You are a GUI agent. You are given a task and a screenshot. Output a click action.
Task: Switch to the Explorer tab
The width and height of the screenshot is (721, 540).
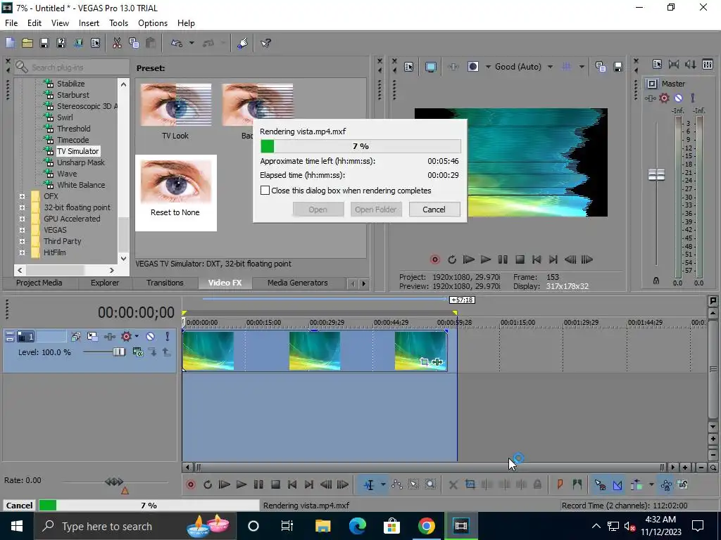(105, 283)
